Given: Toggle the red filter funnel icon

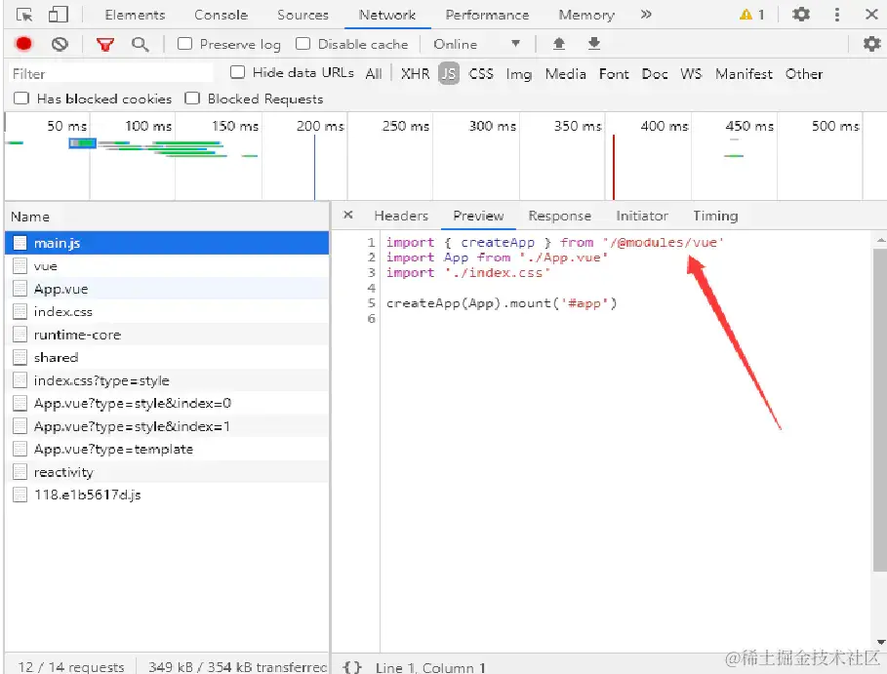Looking at the screenshot, I should click(x=105, y=44).
